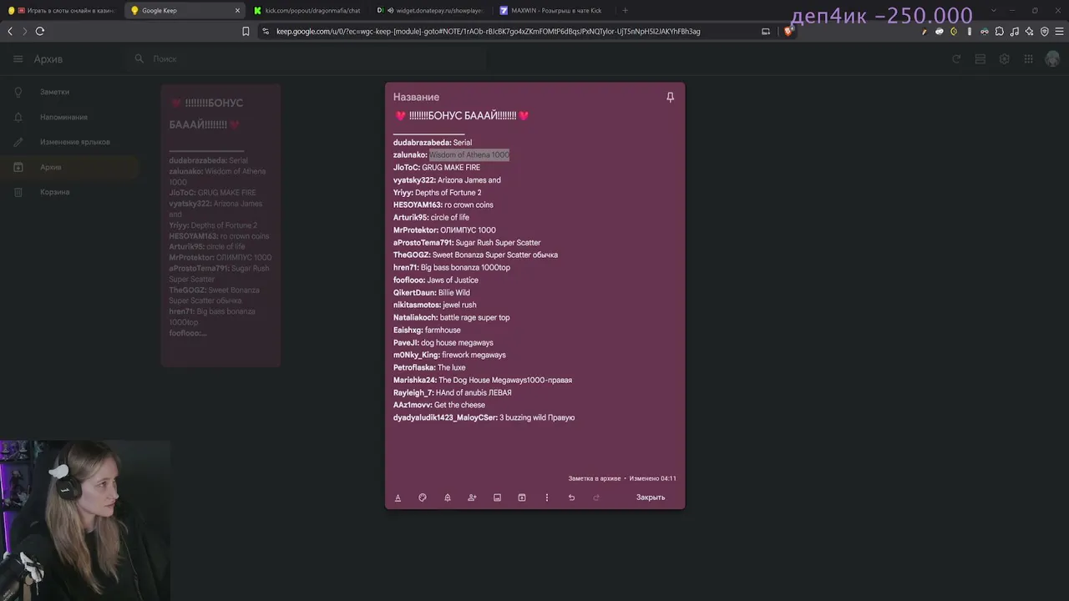
Task: Click highlighted text Wisdom of Athena 1000
Action: coord(469,155)
